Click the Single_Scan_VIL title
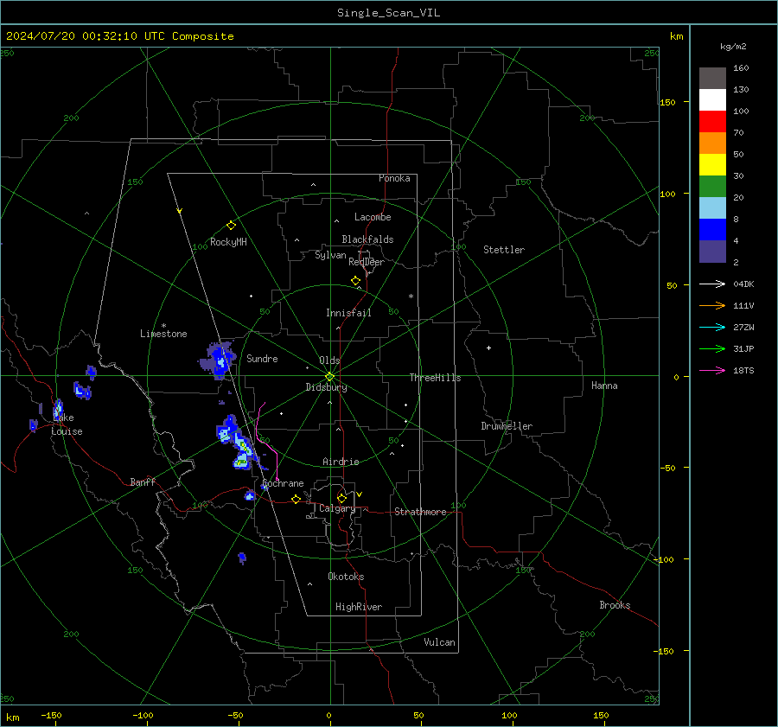This screenshot has width=778, height=727. [388, 13]
